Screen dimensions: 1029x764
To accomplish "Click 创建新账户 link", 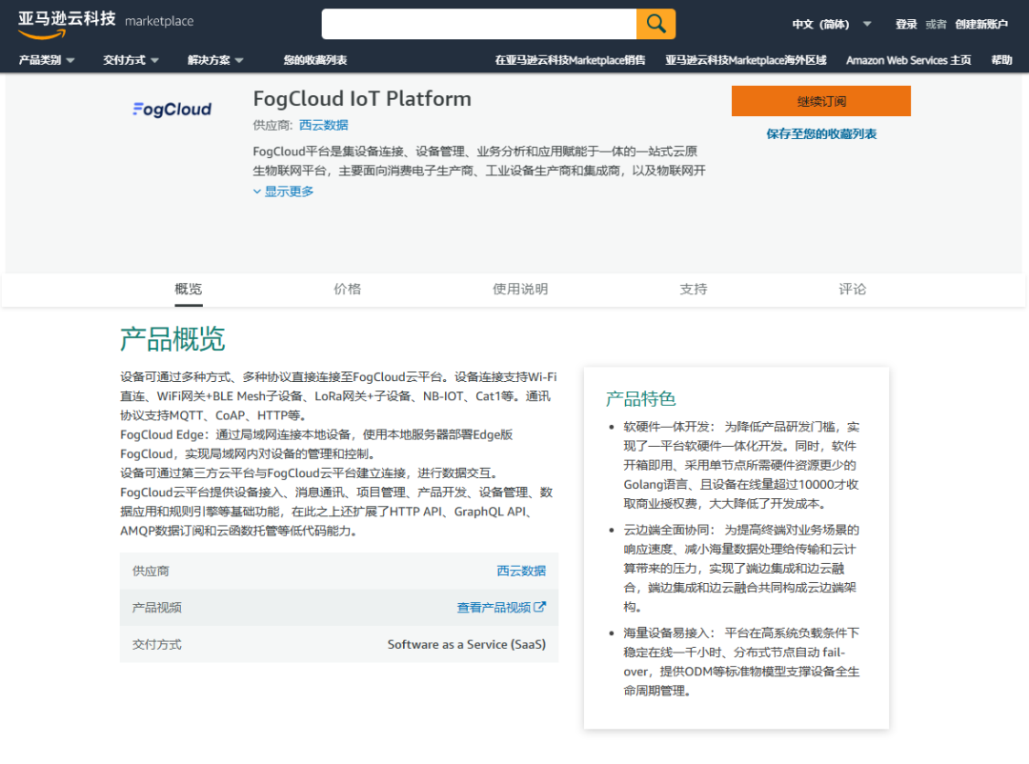I will click(x=981, y=24).
